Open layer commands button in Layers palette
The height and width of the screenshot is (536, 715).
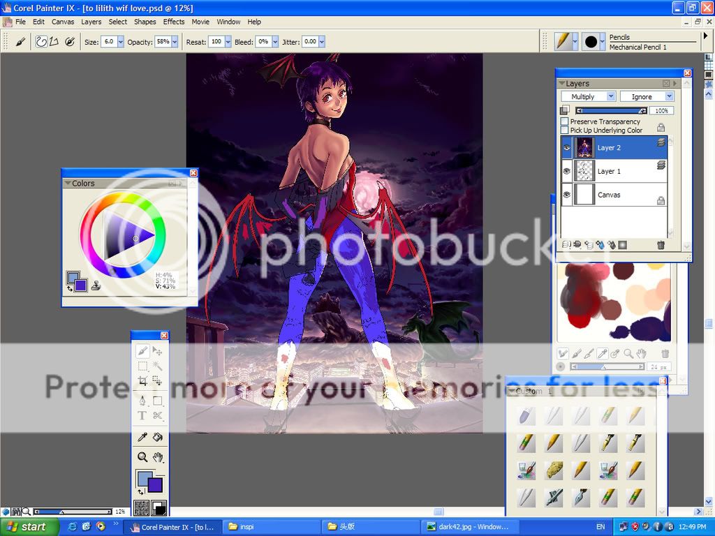pos(566,245)
